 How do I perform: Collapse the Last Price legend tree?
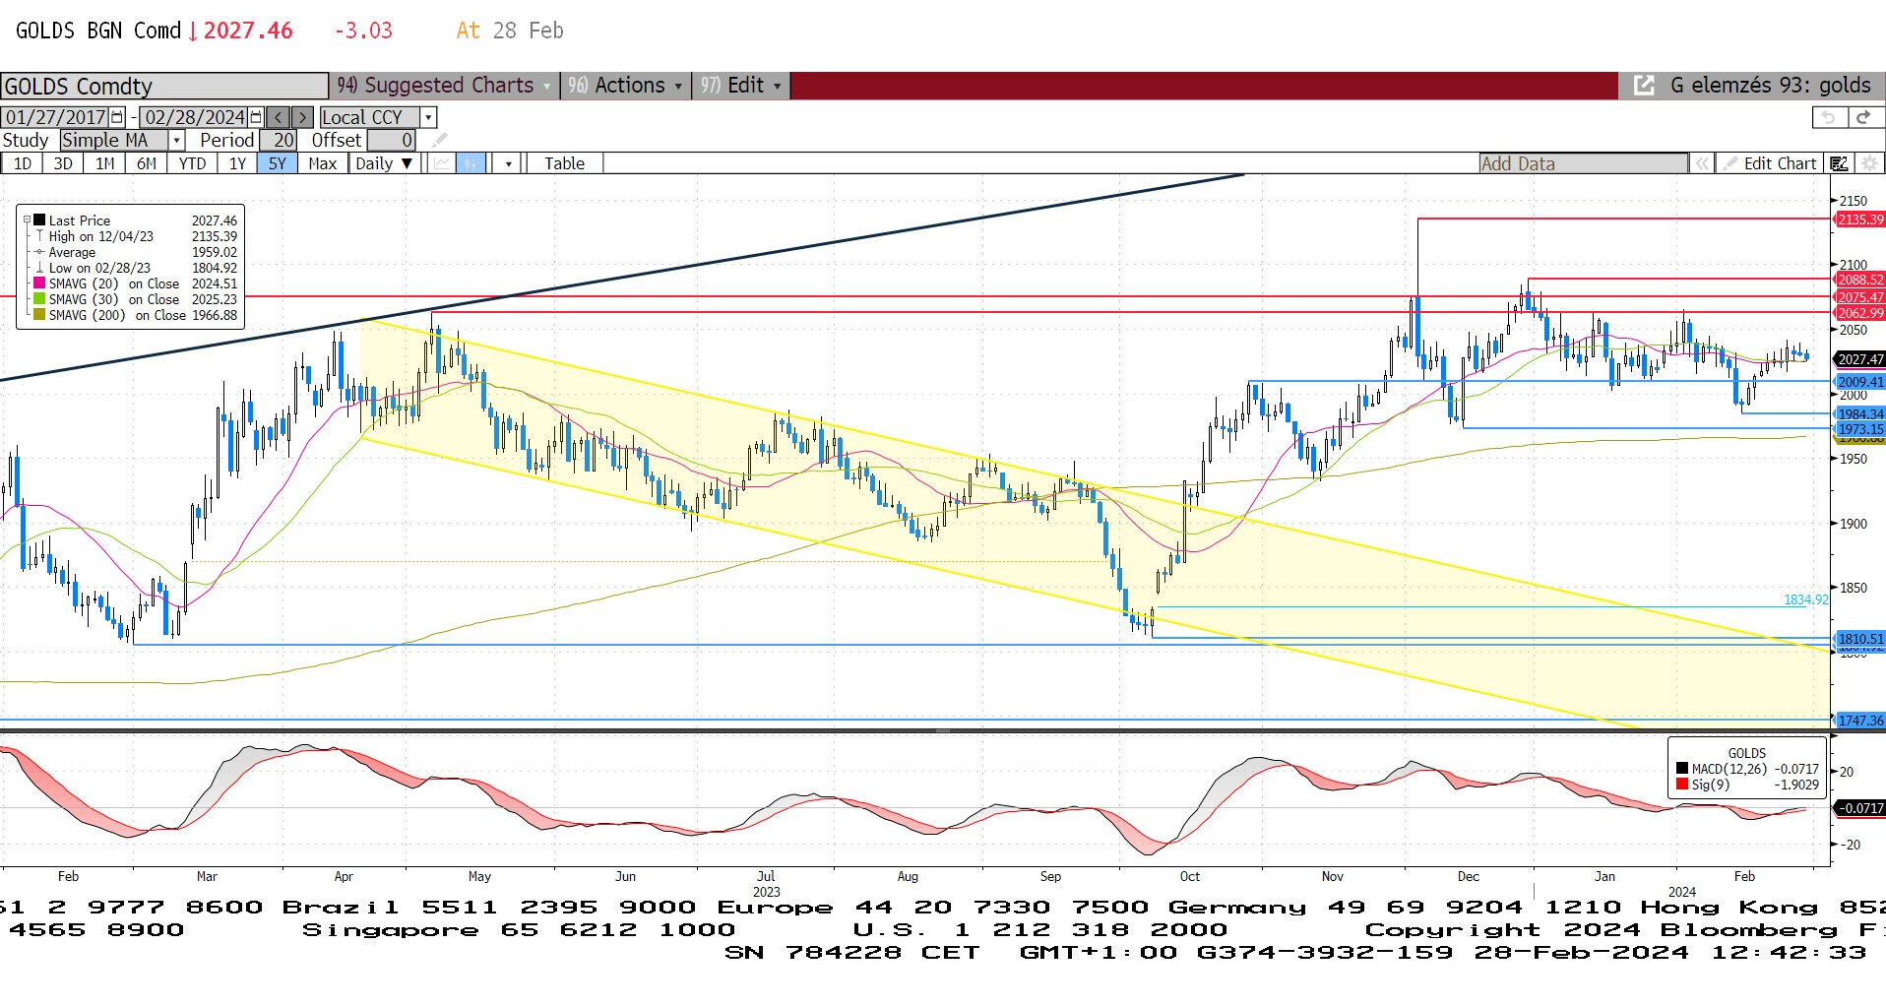27,220
